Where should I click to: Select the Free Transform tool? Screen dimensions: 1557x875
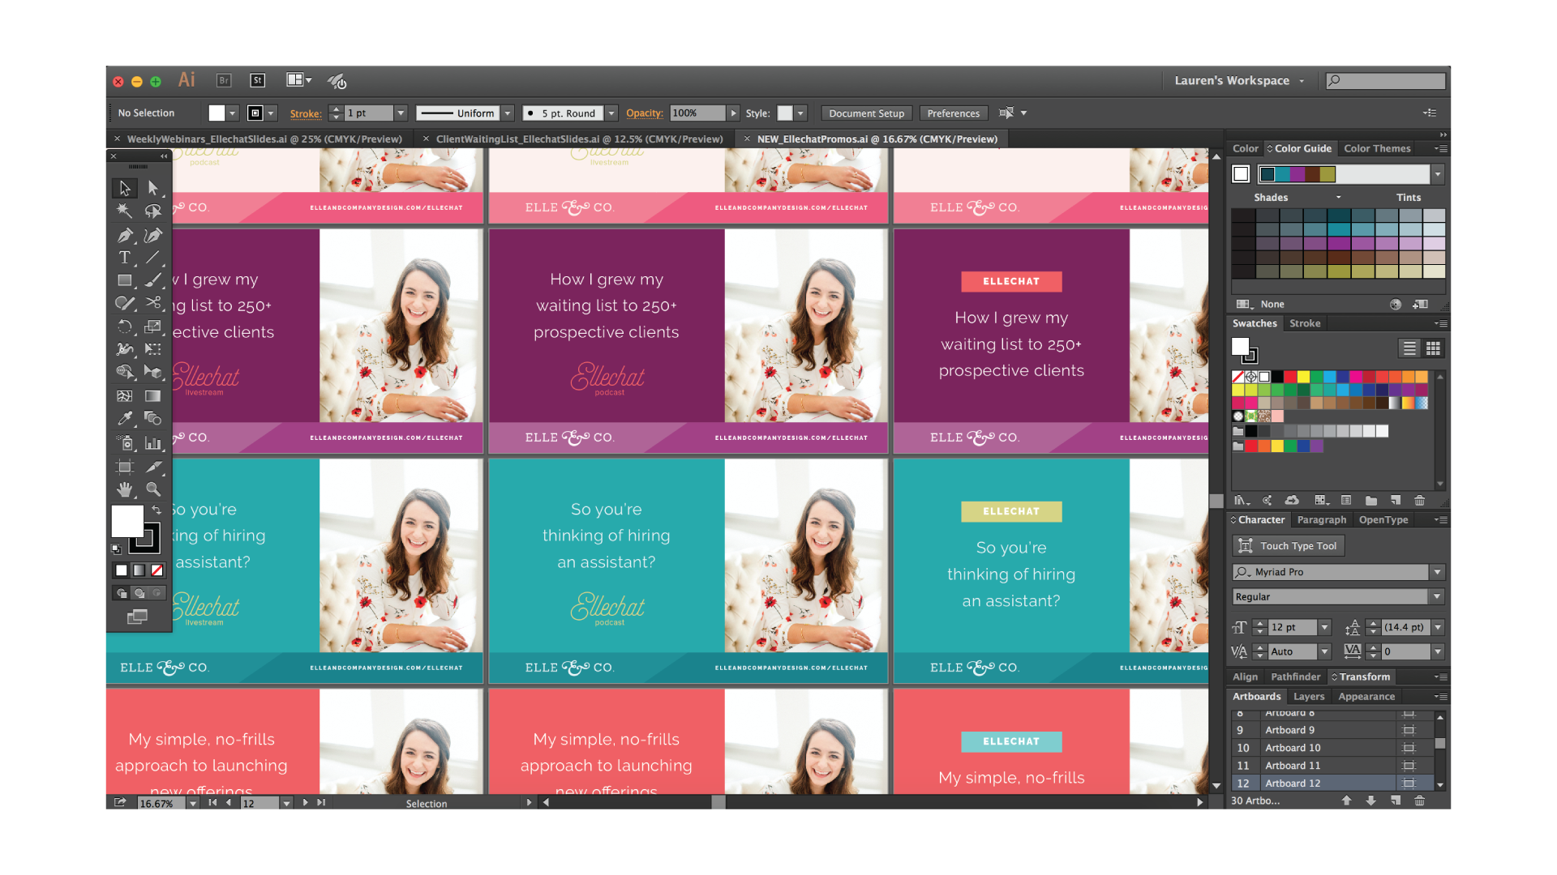pos(152,349)
